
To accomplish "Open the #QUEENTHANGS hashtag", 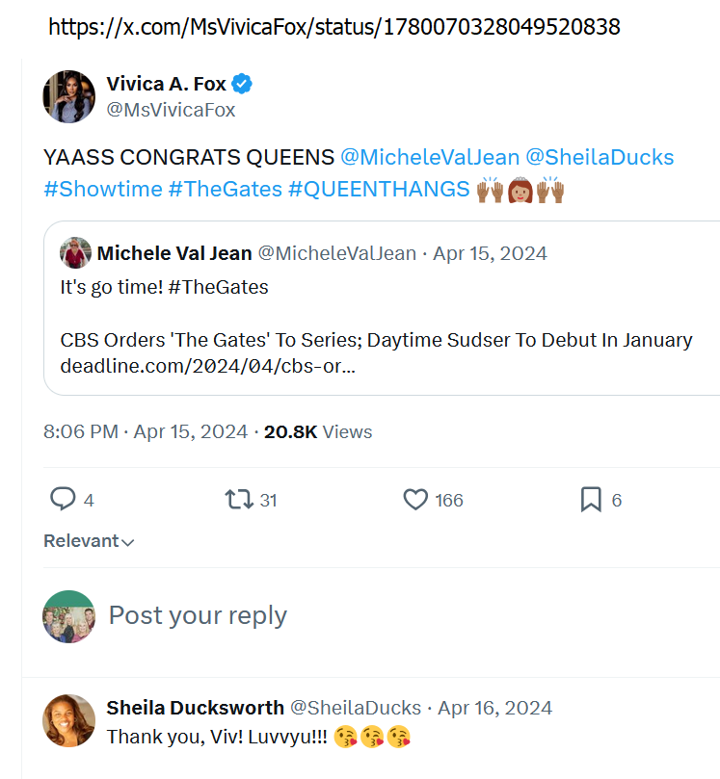I will [x=378, y=189].
